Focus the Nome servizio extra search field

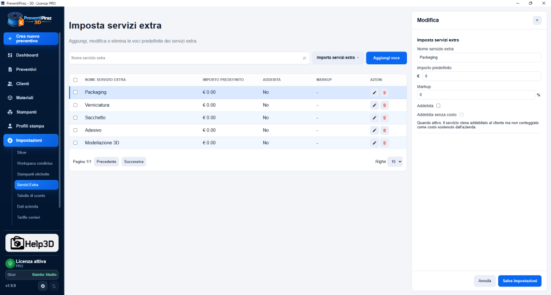point(189,58)
